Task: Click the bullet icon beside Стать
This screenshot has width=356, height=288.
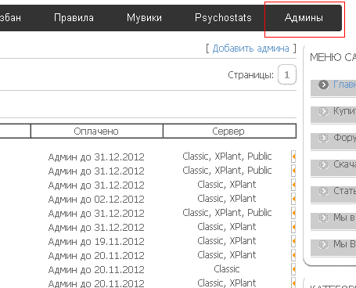Action: [x=323, y=191]
